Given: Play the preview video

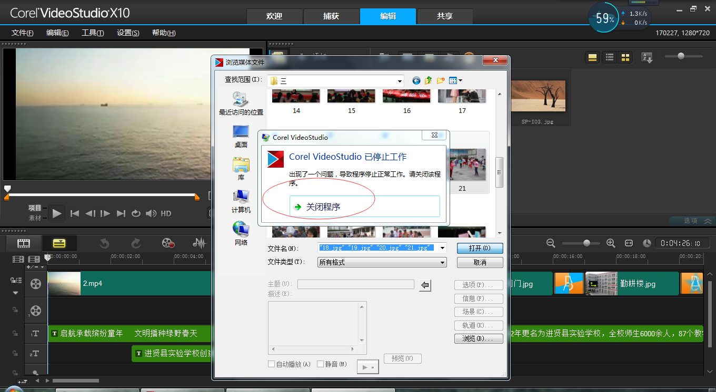Looking at the screenshot, I should [57, 213].
